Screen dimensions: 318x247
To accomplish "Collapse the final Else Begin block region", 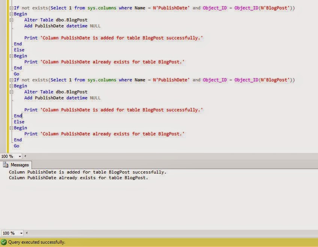I will [11, 128].
